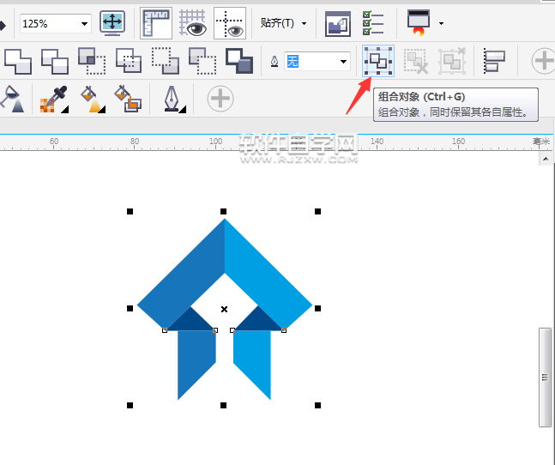The width and height of the screenshot is (555, 465).
Task: Click ruler mark labeled 60
Action: [x=54, y=142]
